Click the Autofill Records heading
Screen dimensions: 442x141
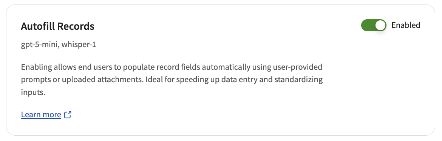click(57, 26)
